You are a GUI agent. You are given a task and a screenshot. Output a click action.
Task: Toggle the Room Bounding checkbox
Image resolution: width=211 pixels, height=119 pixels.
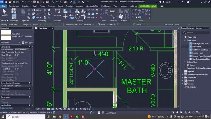coord(16,77)
